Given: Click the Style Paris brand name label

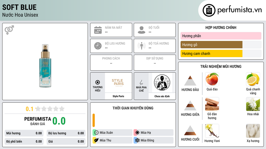Looking at the screenshot, I should point(118,96).
